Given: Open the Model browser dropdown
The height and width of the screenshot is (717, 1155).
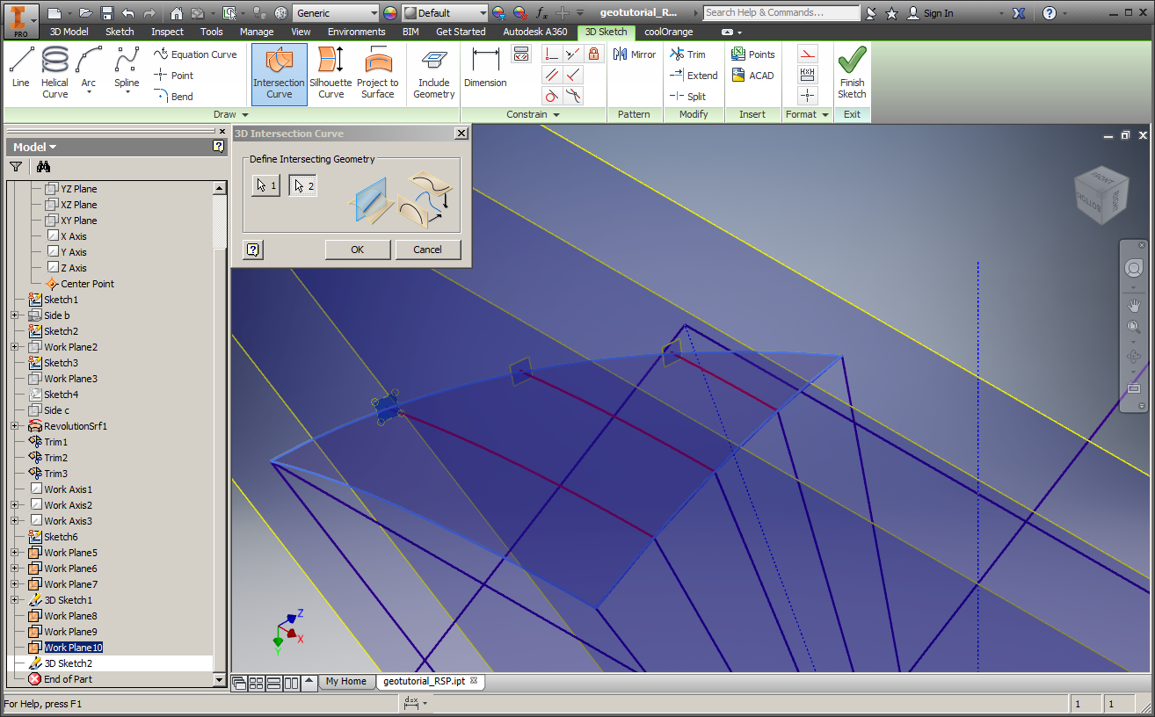Looking at the screenshot, I should [x=35, y=147].
